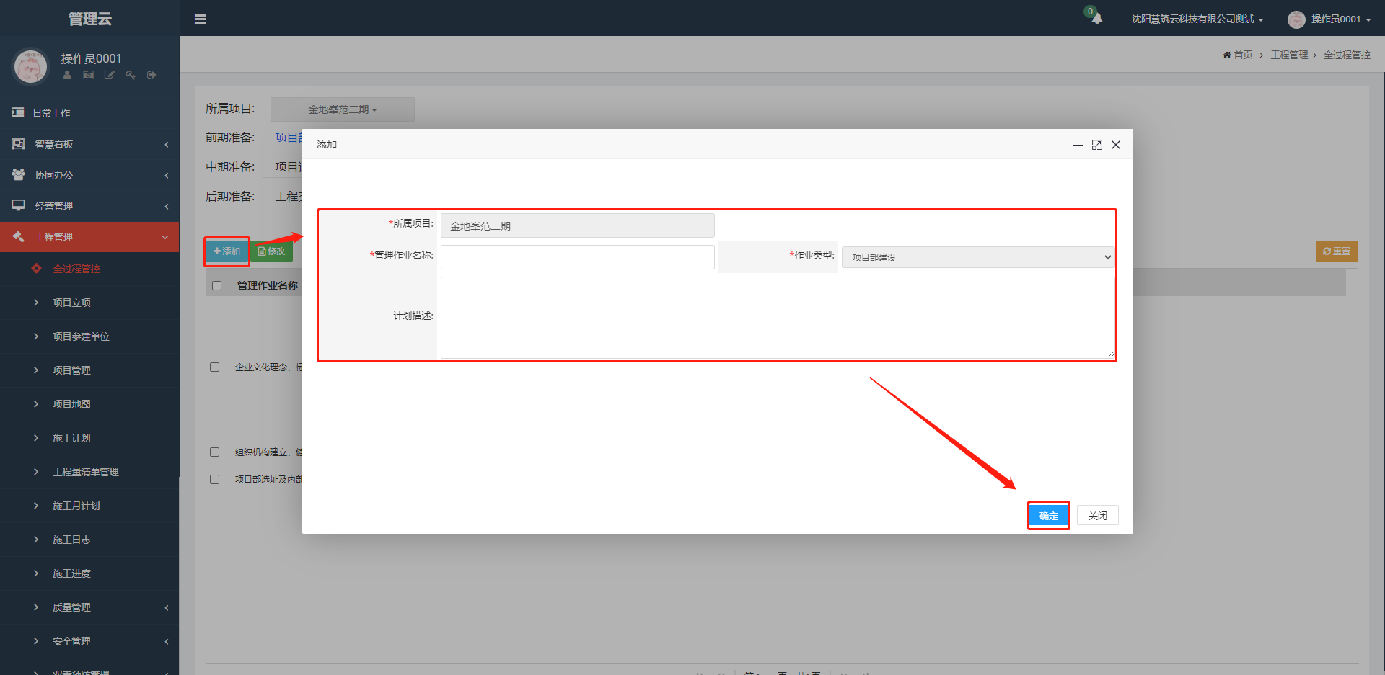The width and height of the screenshot is (1385, 675).
Task: Click the edit pencil icon under username
Action: pos(110,75)
